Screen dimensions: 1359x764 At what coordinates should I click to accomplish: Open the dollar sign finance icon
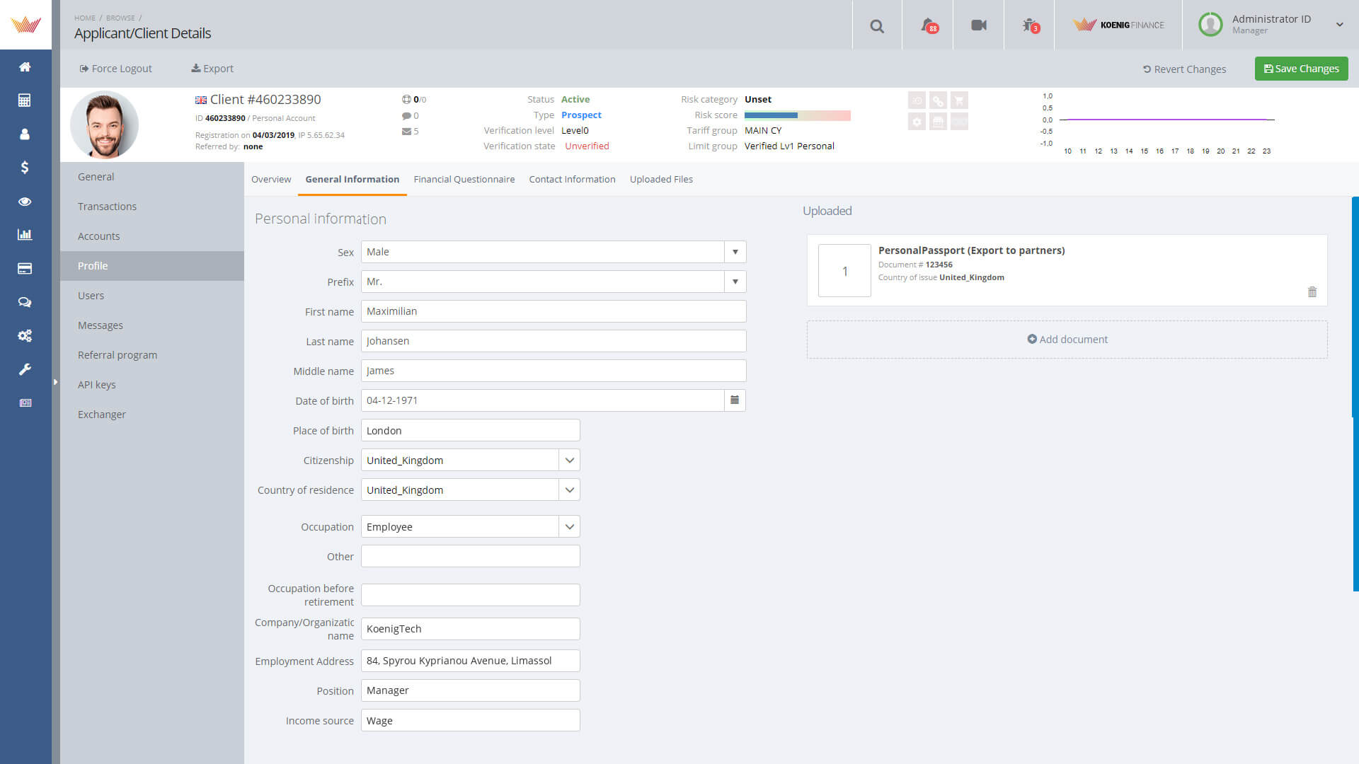[x=25, y=168]
